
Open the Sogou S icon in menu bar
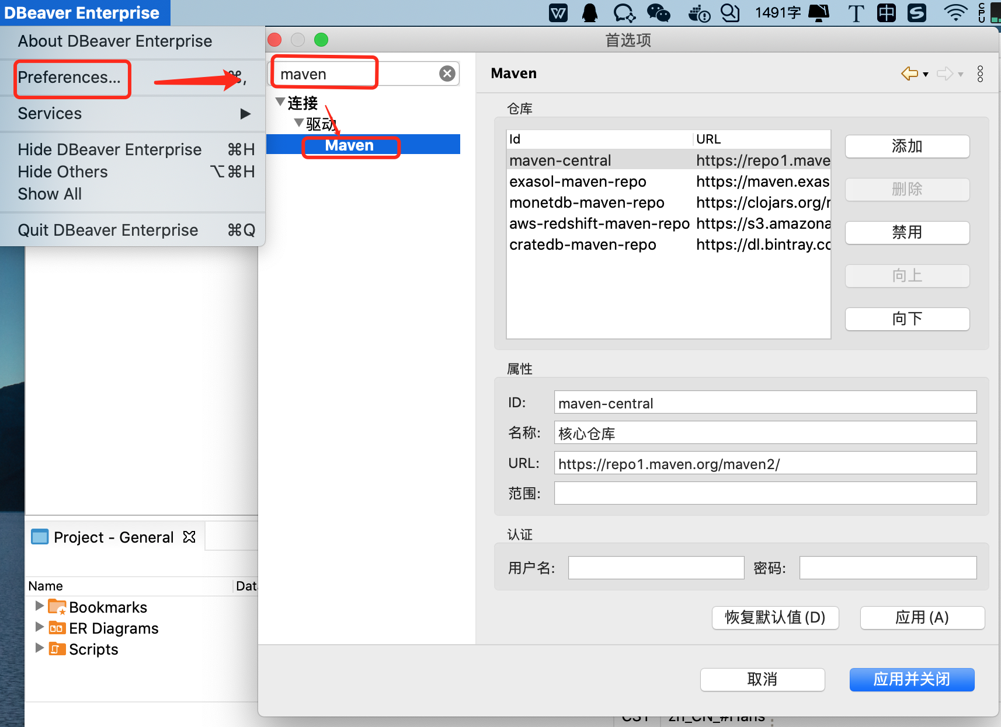point(917,12)
